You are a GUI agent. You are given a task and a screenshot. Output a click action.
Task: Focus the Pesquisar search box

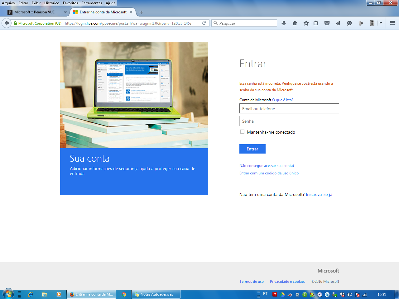[244, 23]
